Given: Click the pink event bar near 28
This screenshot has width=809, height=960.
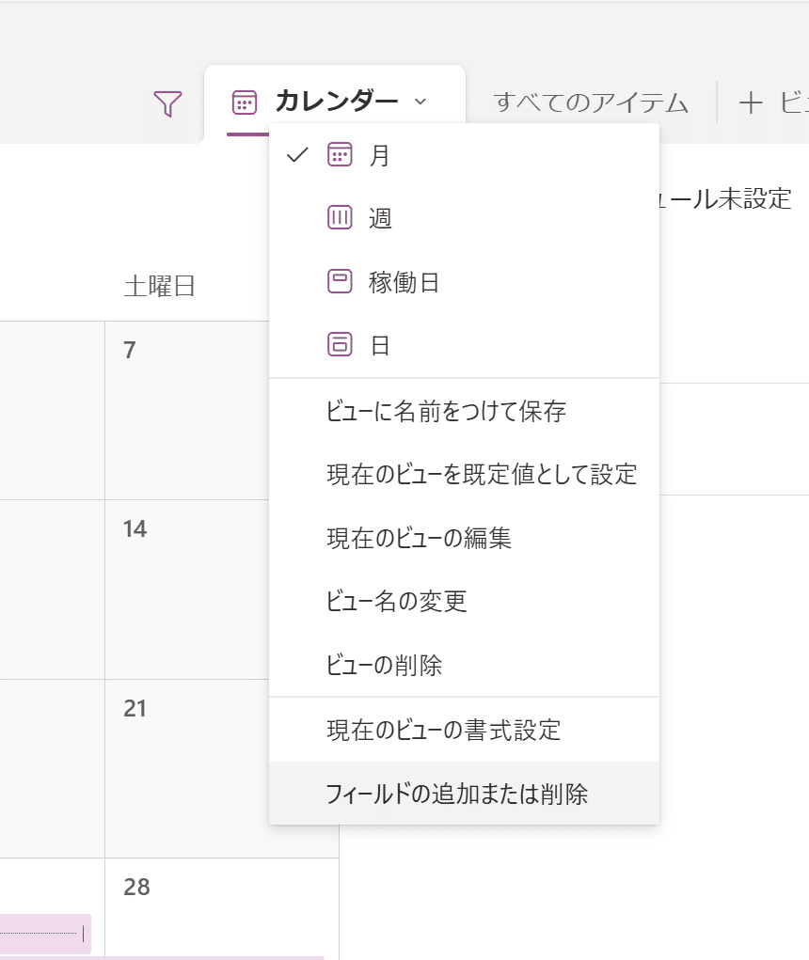Looking at the screenshot, I should [x=45, y=934].
